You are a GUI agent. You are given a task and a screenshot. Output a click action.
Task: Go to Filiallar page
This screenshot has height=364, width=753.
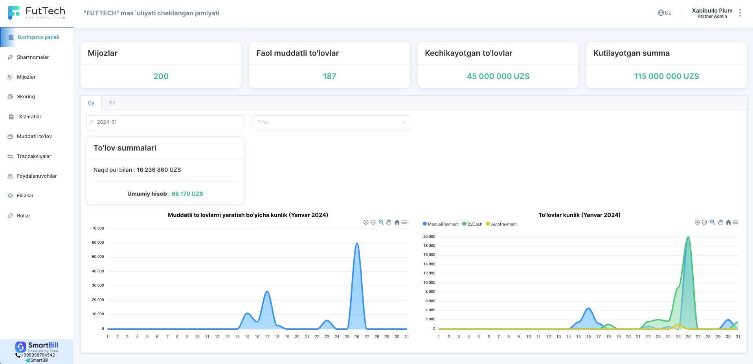pos(37,196)
